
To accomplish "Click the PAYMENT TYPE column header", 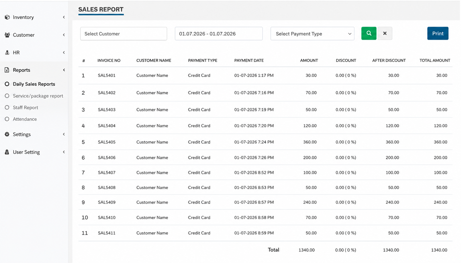I will 203,60.
